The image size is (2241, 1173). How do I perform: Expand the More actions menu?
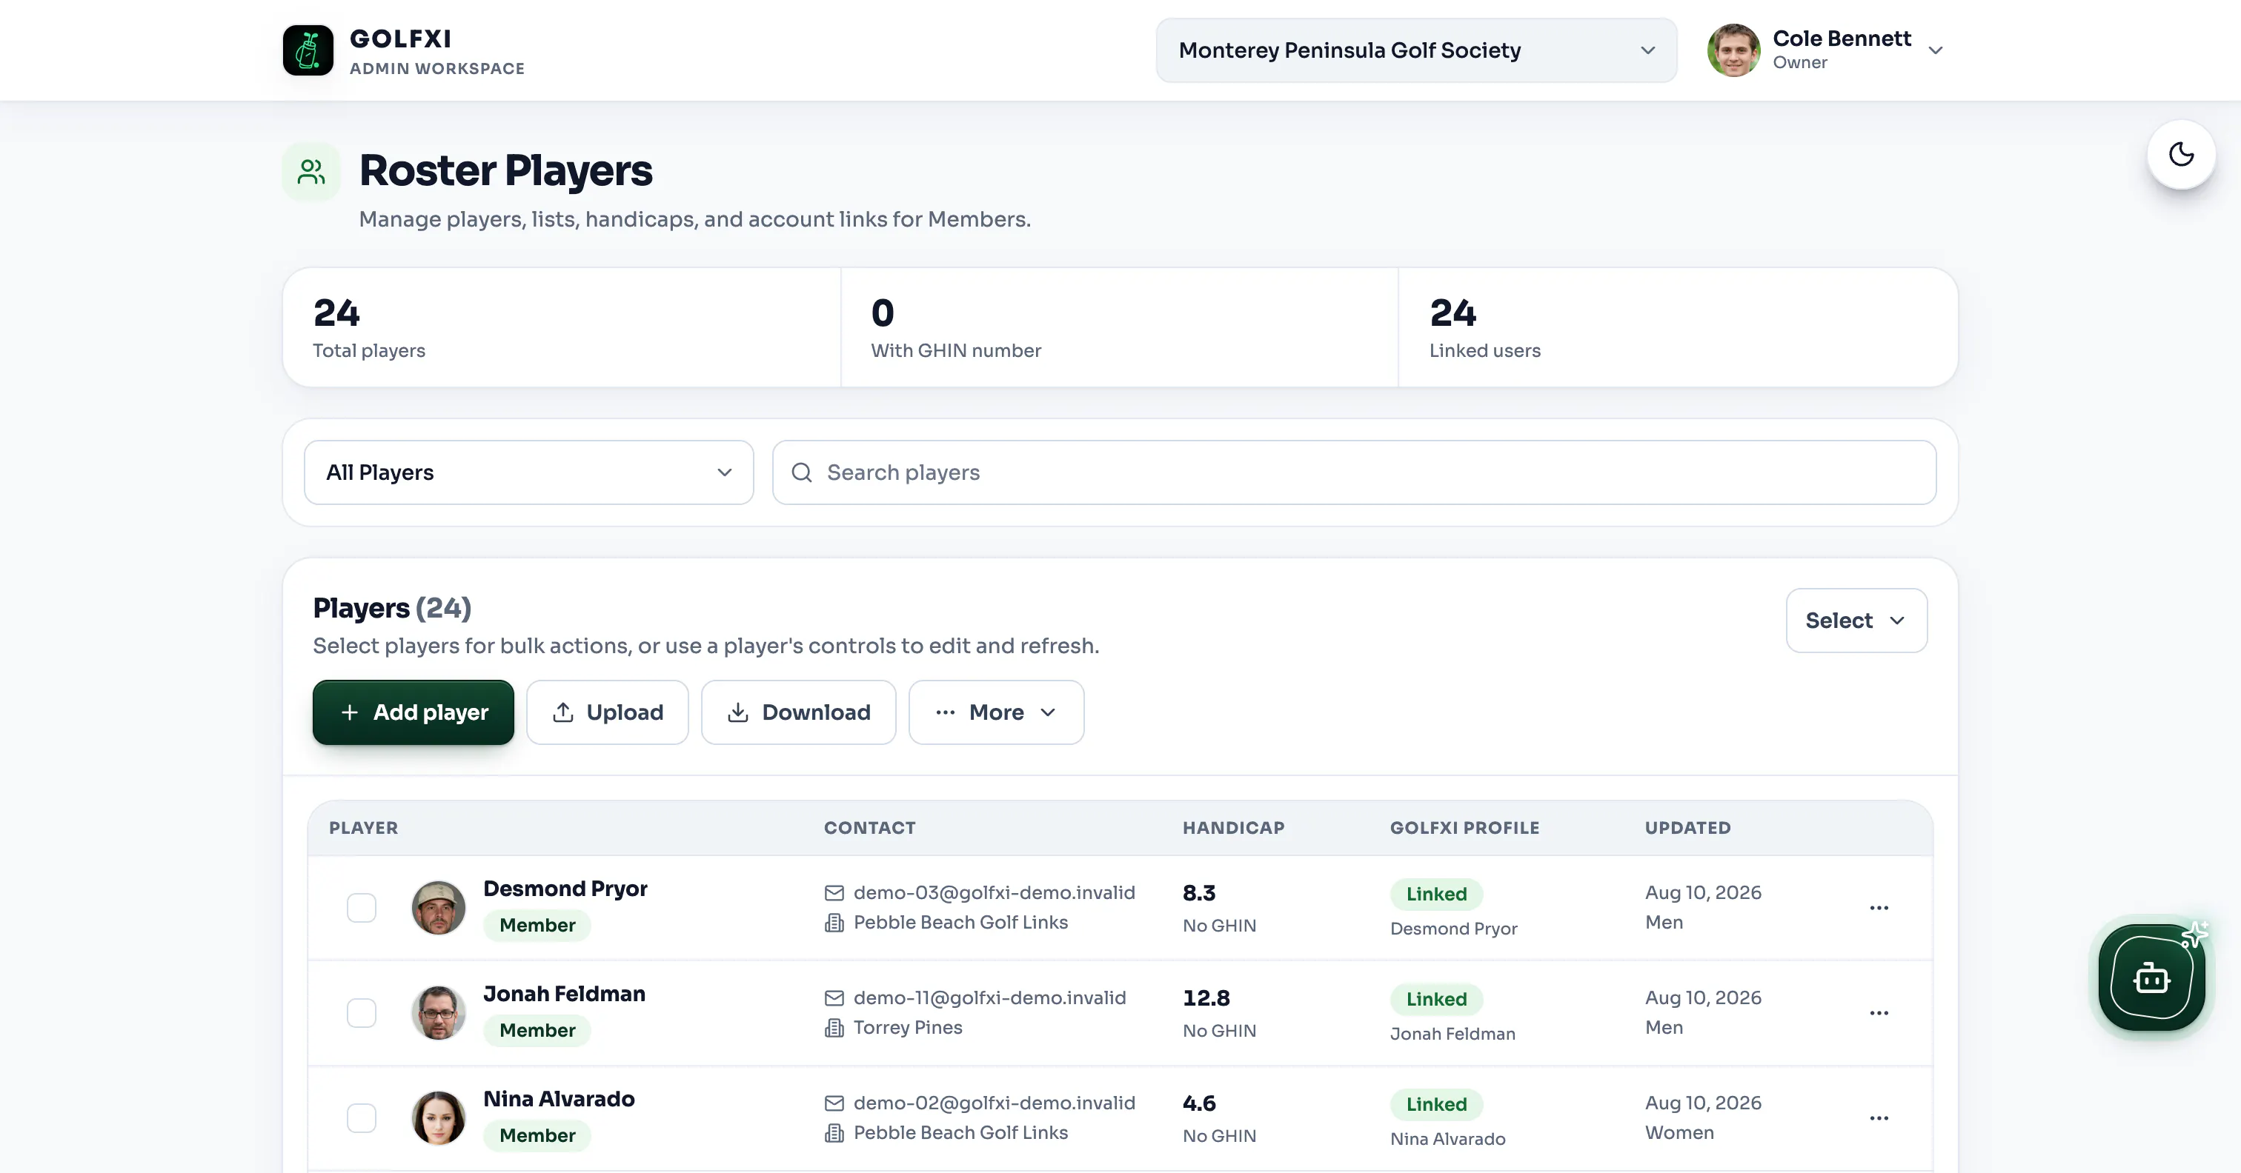(x=996, y=713)
